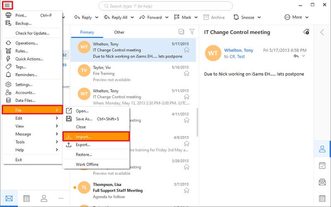The width and height of the screenshot is (331, 207).
Task: Open Whelton, Tony 5/11/2013 email
Action: 133,97
